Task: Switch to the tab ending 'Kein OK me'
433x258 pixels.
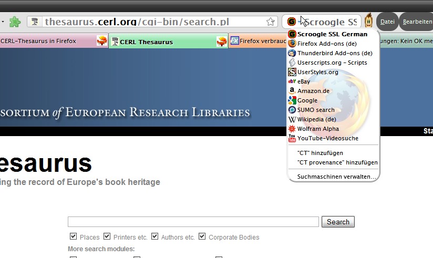Action: pyautogui.click(x=407, y=41)
